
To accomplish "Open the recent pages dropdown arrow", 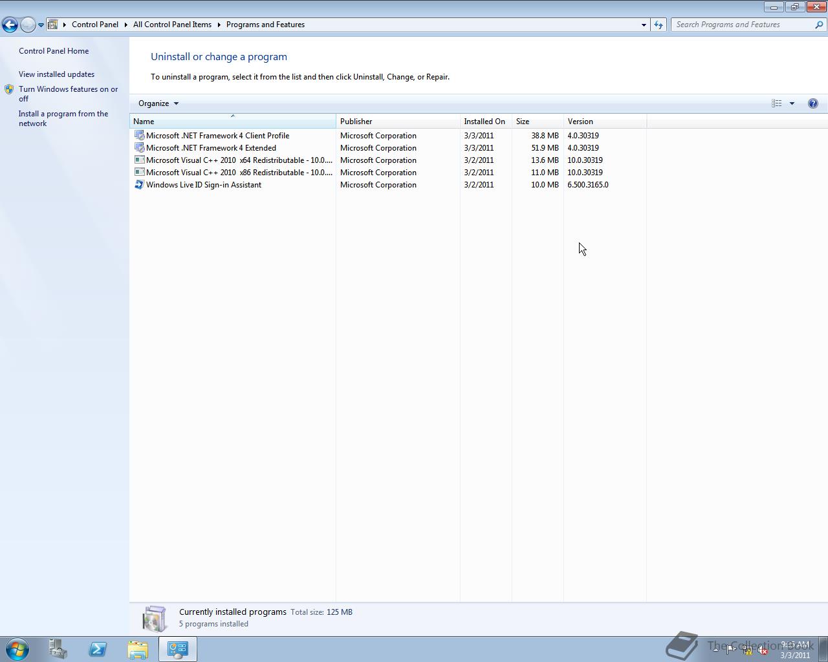I will pos(41,25).
